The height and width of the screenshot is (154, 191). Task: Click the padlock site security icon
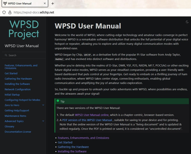click(10, 12)
